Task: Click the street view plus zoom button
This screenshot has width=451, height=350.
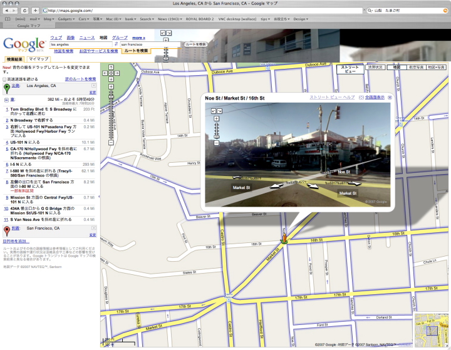Action: click(x=217, y=118)
